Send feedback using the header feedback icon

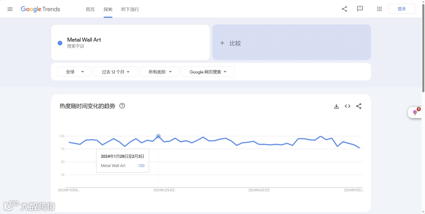[360, 9]
